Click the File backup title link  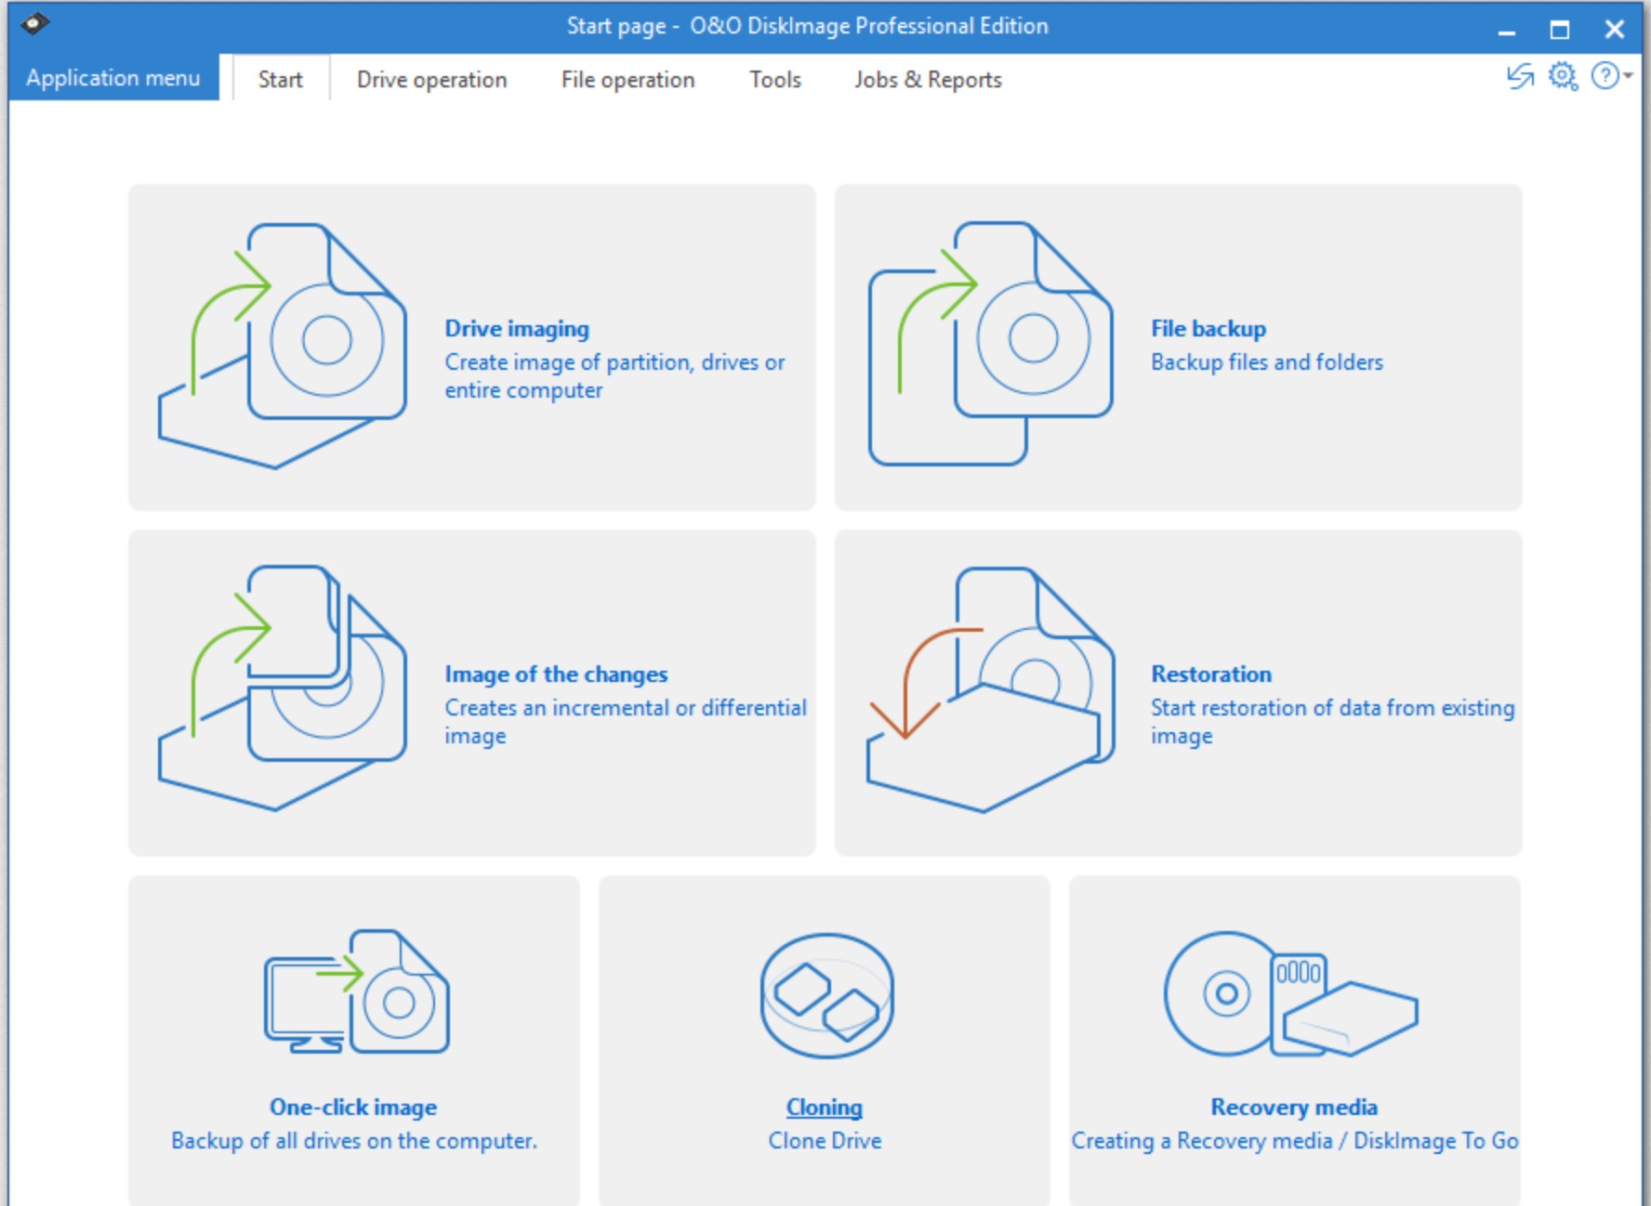tap(1209, 329)
